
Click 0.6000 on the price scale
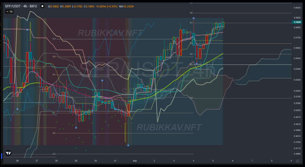(297, 8)
